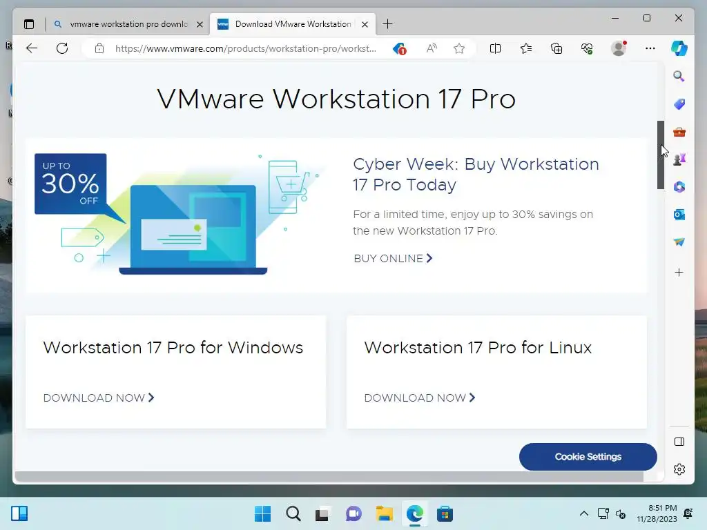Add this page to favorites star
Image resolution: width=707 pixels, height=530 pixels.
coord(459,48)
